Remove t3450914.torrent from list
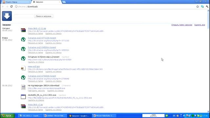 click(x=53, y=52)
